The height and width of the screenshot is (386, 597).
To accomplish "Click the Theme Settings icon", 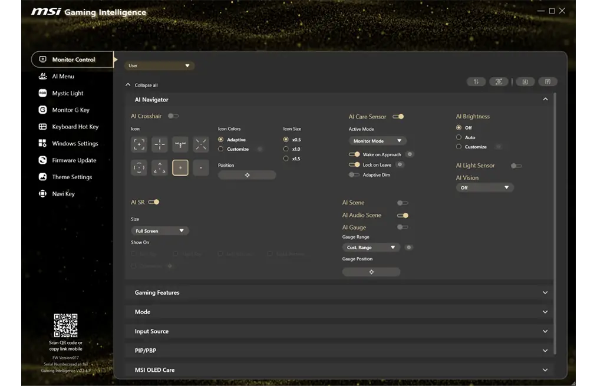I will [x=42, y=177].
